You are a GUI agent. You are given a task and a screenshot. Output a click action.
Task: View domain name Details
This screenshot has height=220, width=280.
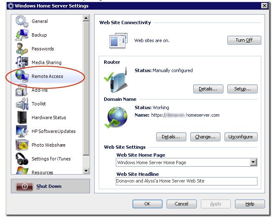[x=171, y=137]
